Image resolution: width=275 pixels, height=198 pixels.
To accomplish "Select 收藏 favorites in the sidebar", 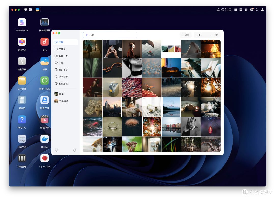I will (65, 63).
